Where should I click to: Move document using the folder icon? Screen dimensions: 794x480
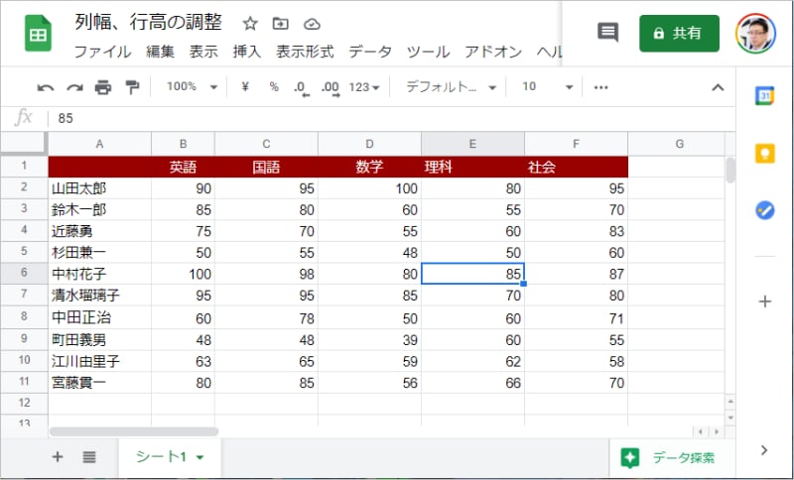pyautogui.click(x=280, y=23)
